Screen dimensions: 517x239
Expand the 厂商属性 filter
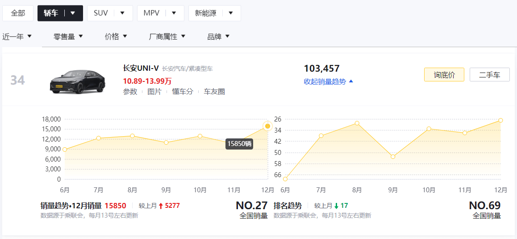click(167, 36)
